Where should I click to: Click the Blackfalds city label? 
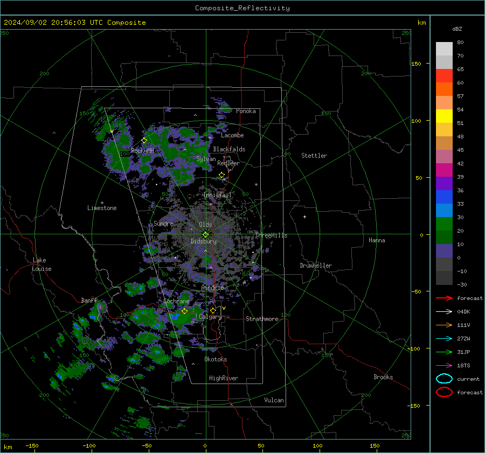pos(229,149)
